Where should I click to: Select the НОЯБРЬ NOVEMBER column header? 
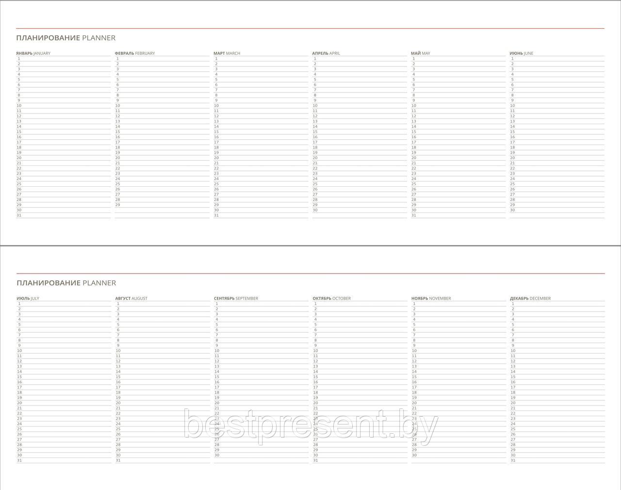click(x=431, y=298)
